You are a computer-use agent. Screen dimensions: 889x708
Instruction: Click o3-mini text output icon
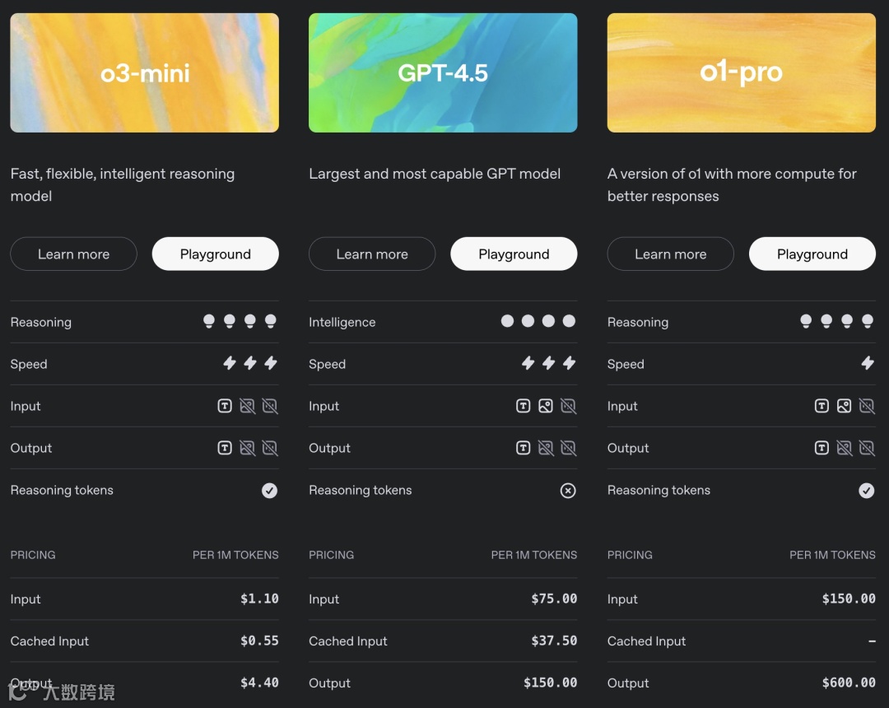225,448
